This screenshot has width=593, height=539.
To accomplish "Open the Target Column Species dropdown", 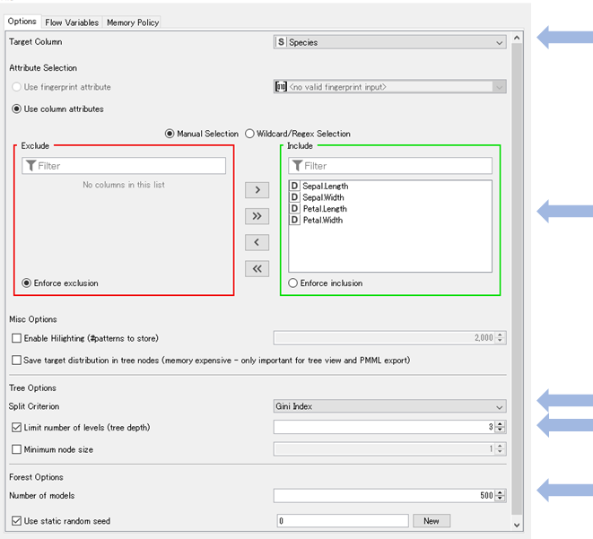I will point(389,42).
